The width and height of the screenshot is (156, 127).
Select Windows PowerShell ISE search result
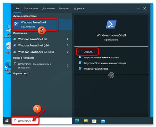[42, 39]
